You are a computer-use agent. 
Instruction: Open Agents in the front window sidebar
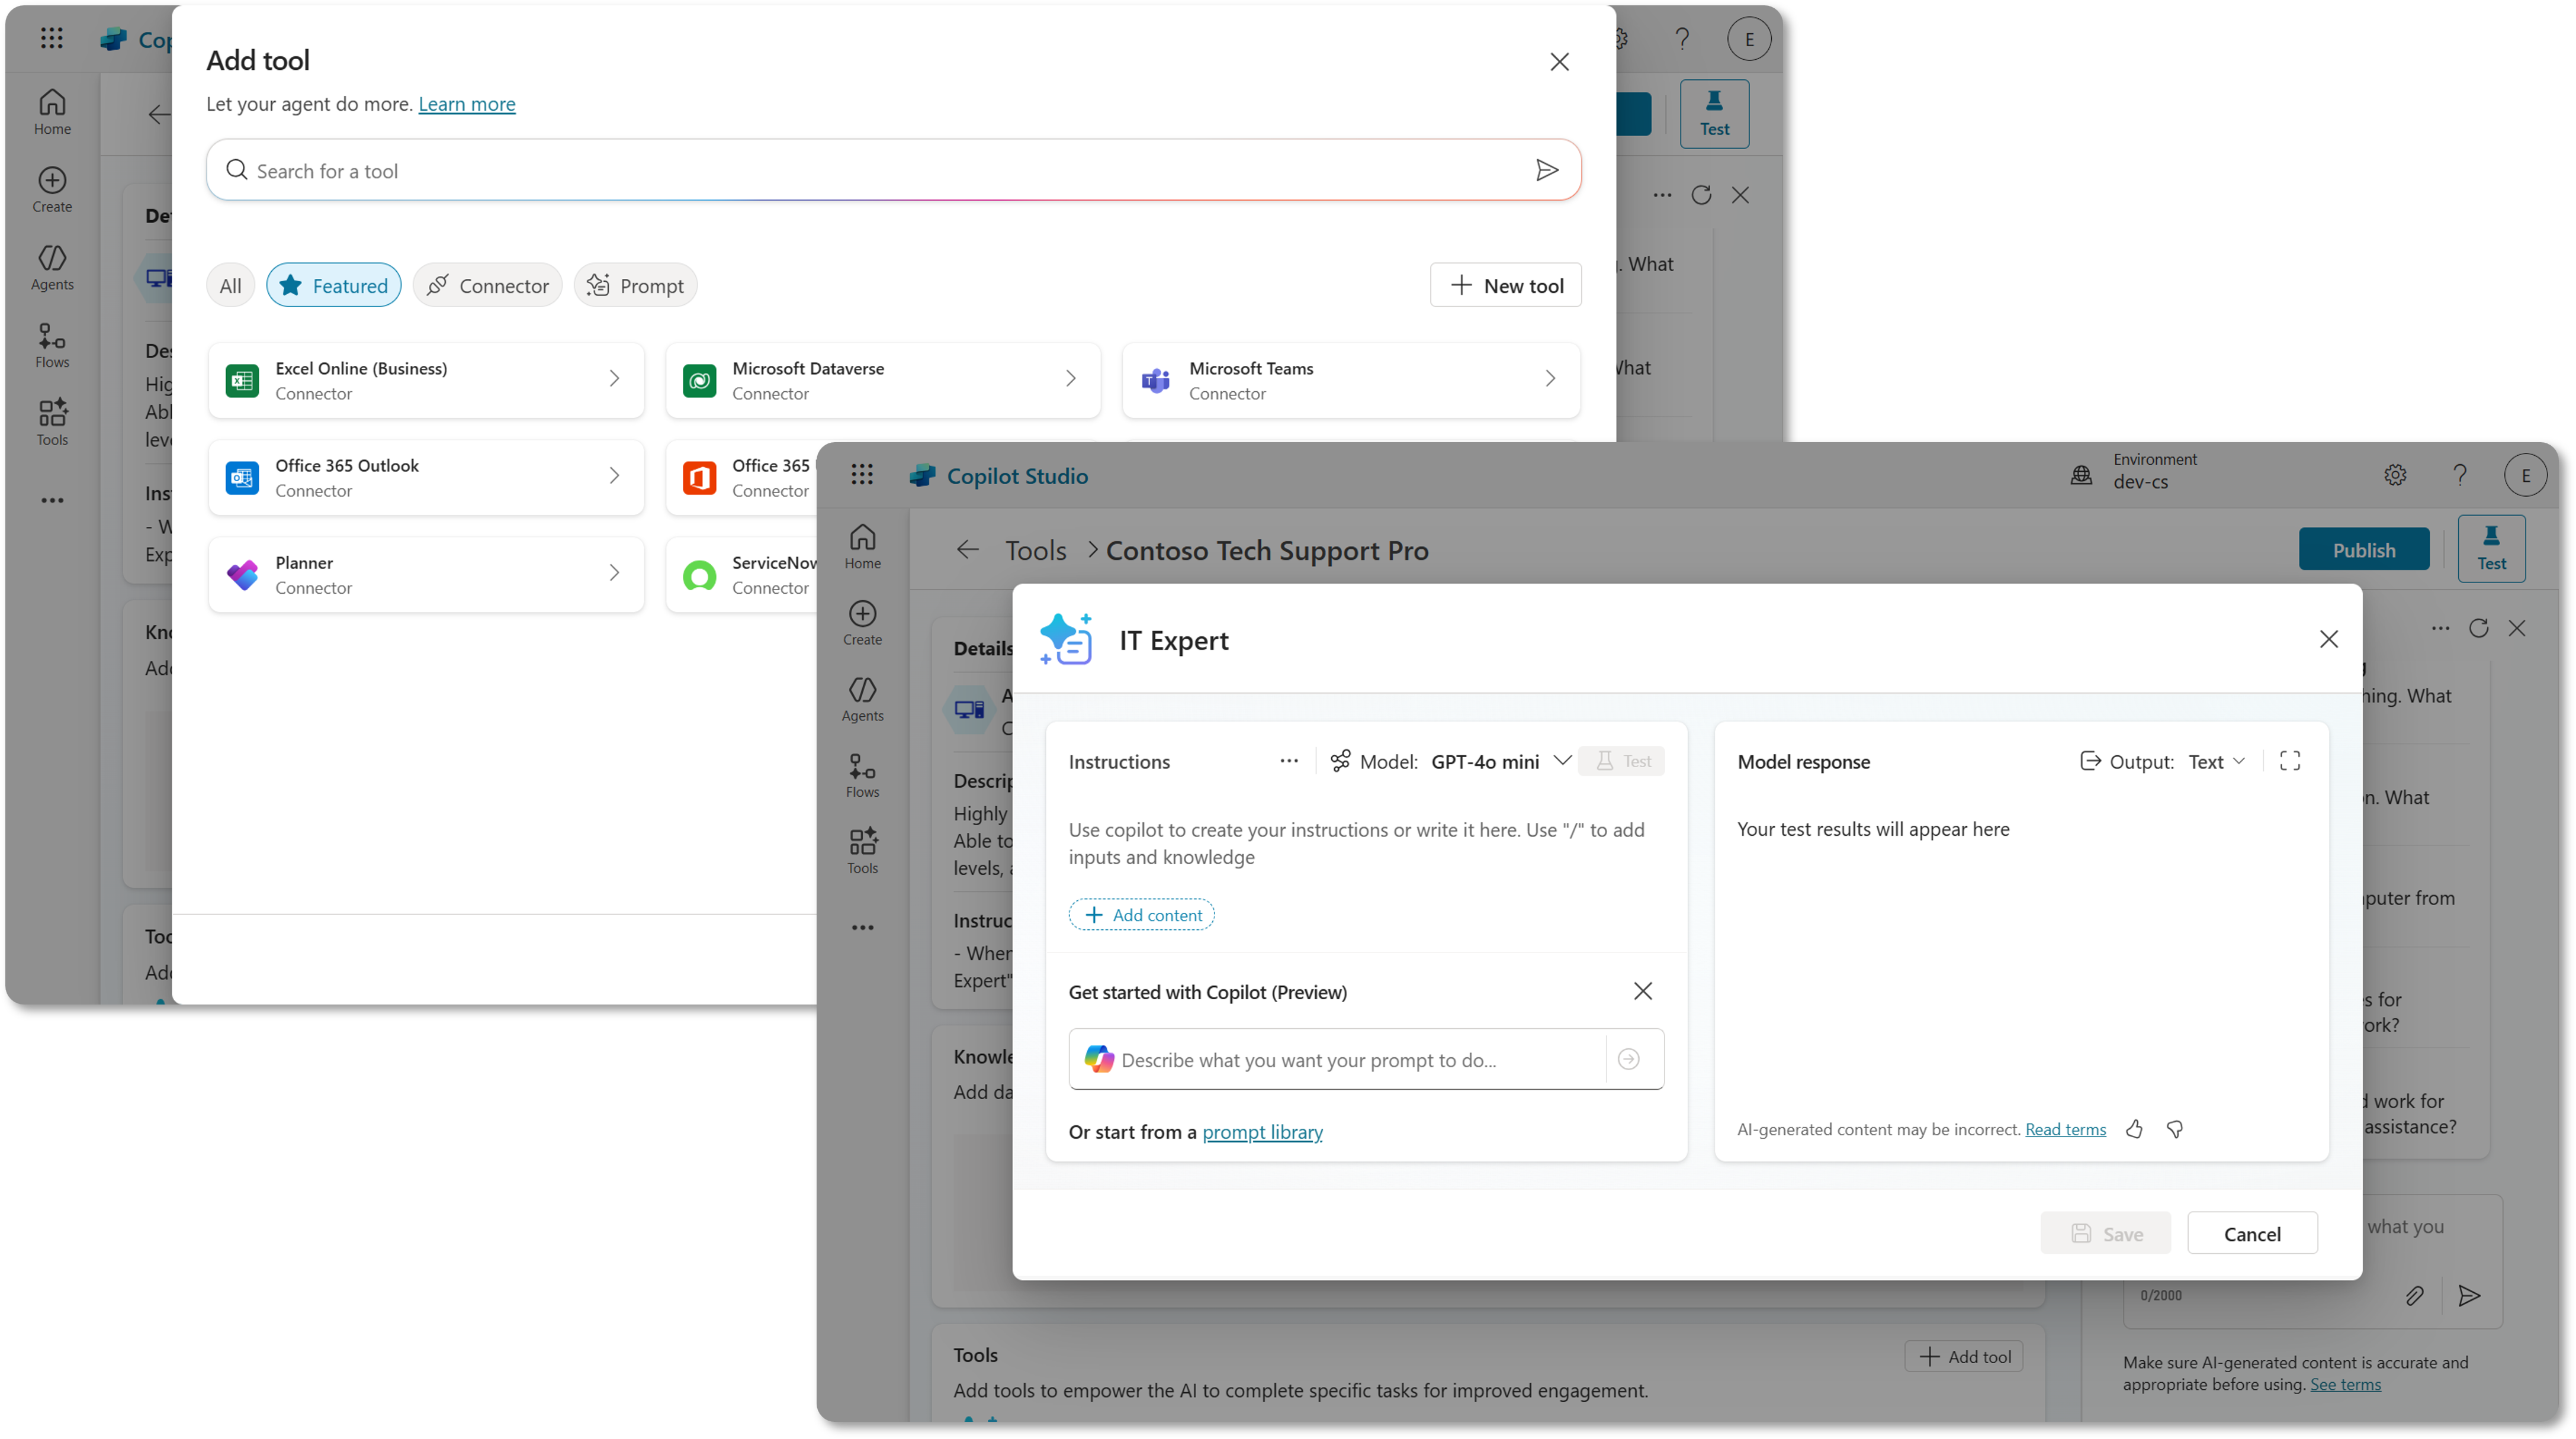862,700
